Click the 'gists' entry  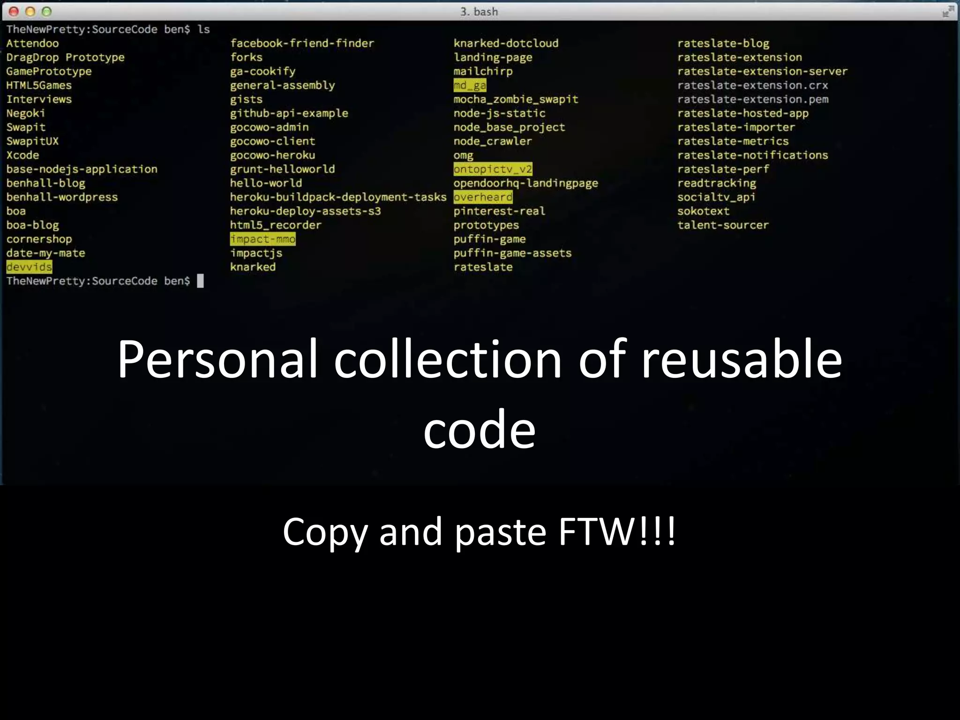coord(246,99)
